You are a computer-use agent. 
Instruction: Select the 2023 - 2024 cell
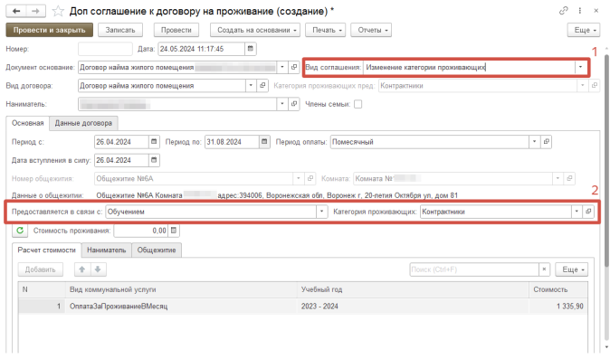click(413, 307)
